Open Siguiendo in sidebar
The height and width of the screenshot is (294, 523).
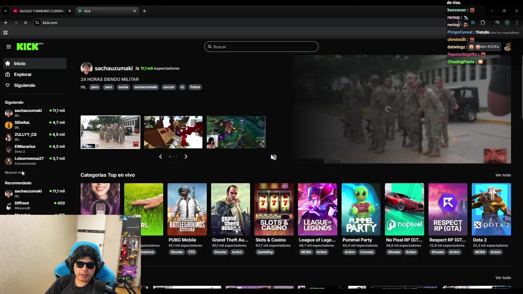point(35,85)
